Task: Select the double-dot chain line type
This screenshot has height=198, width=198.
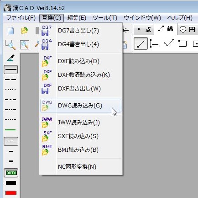Action: (x=10, y=120)
